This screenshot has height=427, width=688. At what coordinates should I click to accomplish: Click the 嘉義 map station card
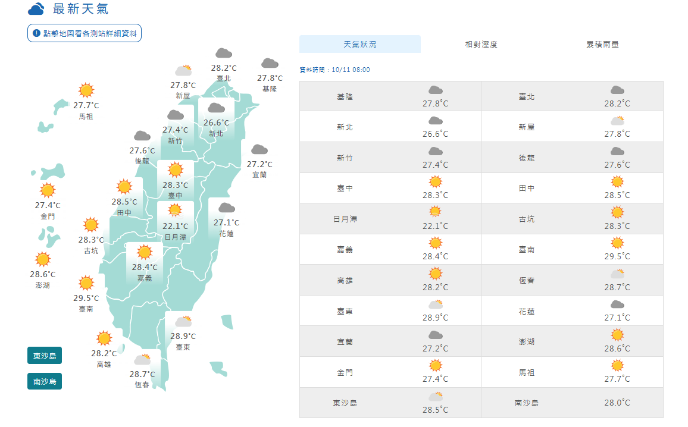(x=145, y=262)
